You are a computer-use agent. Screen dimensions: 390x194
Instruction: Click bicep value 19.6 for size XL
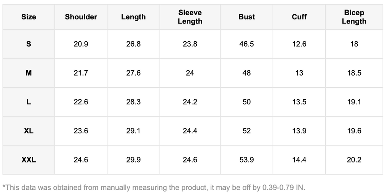click(x=354, y=131)
